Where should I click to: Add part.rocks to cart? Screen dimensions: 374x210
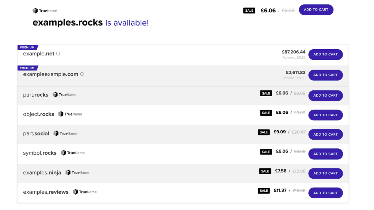pyautogui.click(x=325, y=96)
